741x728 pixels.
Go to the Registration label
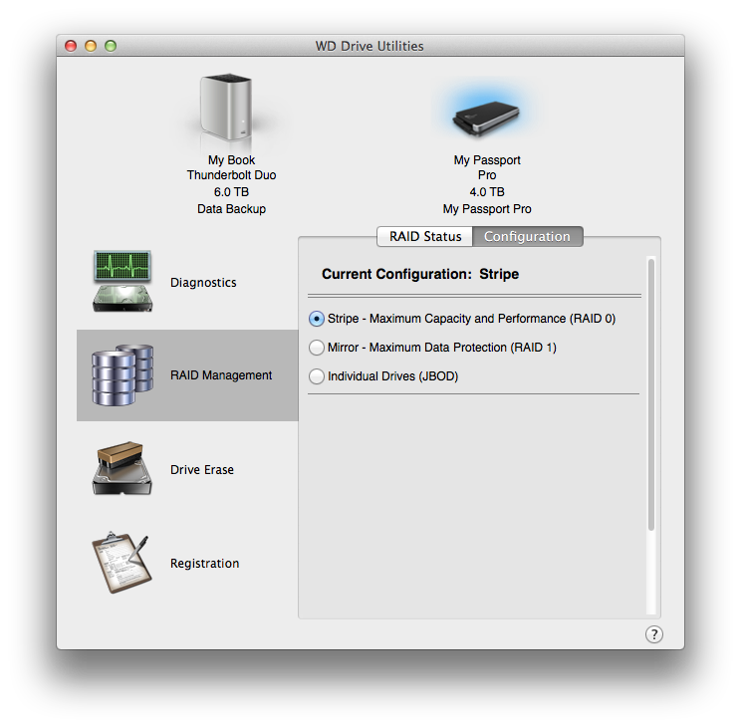pyautogui.click(x=204, y=563)
